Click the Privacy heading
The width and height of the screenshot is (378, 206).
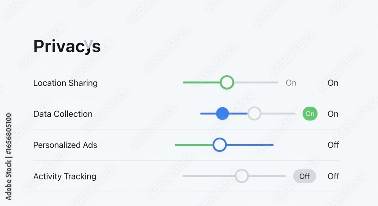pyautogui.click(x=67, y=46)
